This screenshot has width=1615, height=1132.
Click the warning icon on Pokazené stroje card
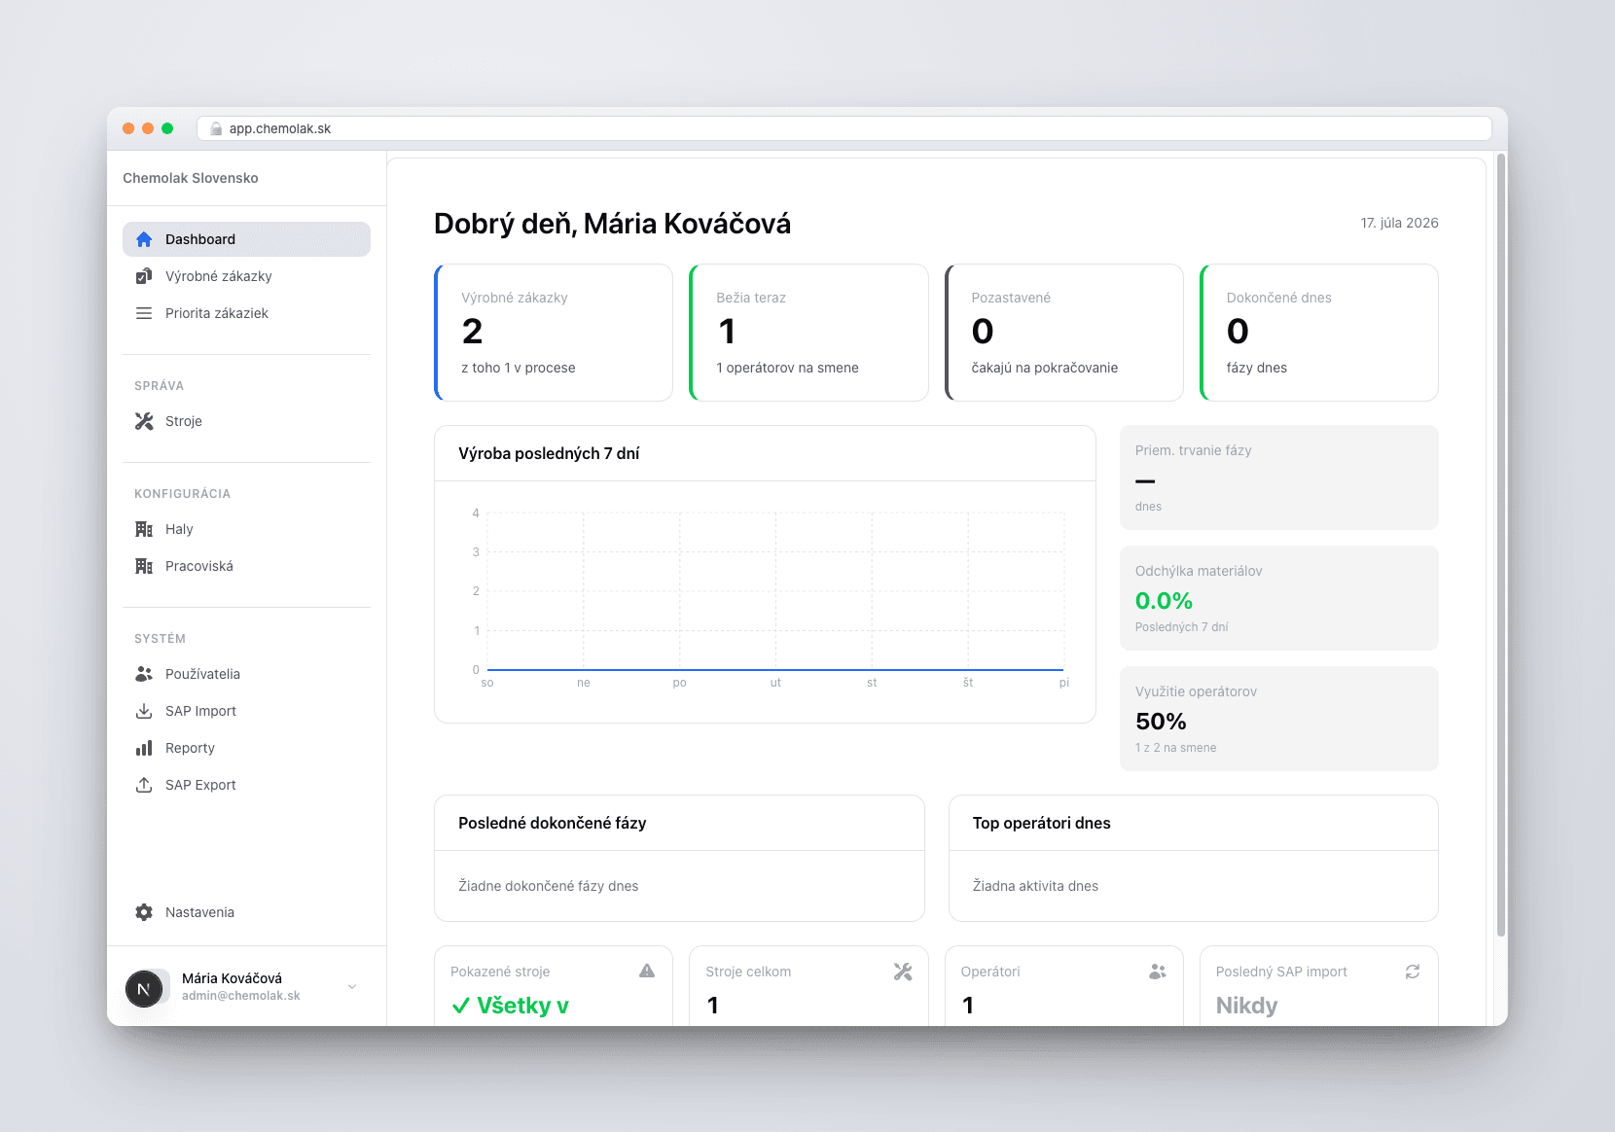(x=647, y=971)
